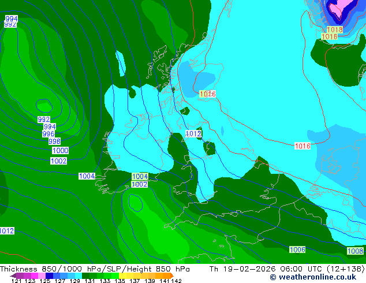Click the legend value 137
366x283 pixels.
pos(135,281)
